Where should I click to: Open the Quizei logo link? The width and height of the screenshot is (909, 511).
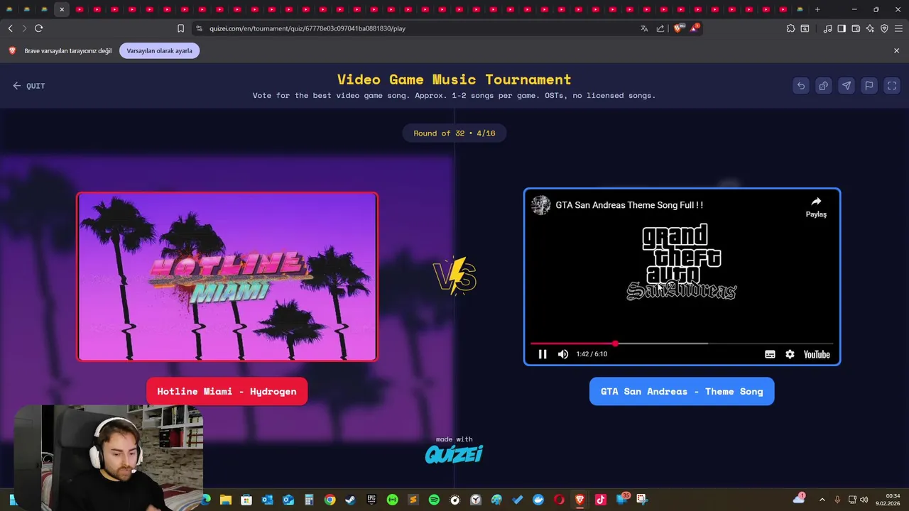tap(454, 454)
